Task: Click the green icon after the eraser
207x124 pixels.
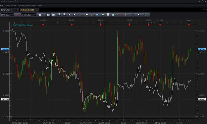Action: point(145,15)
